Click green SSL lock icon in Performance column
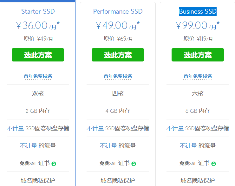235x186 pixels. [x=134, y=164]
